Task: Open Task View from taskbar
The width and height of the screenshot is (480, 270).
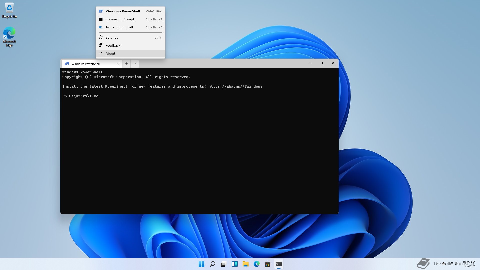Action: [223, 264]
